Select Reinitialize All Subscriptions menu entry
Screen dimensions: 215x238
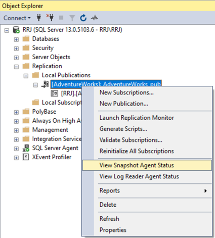click(147, 151)
